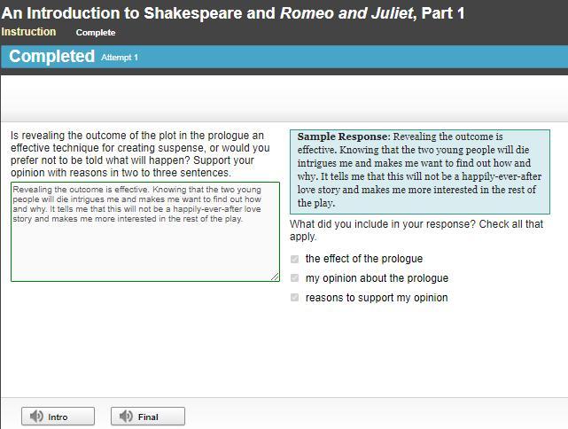Click the speaker icon on Final button
The height and width of the screenshot is (429, 568).
pos(126,417)
